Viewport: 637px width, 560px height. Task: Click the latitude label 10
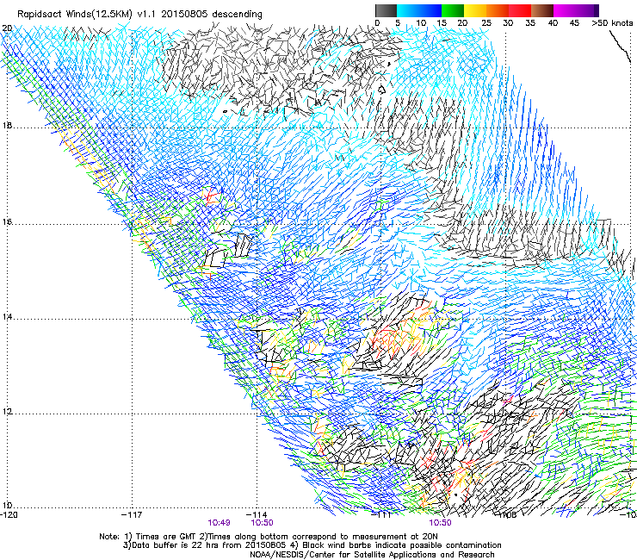click(7, 506)
